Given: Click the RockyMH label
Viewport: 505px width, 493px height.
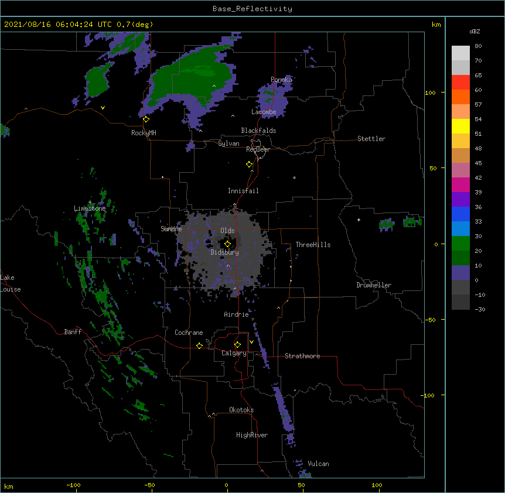Looking at the screenshot, I should point(144,133).
